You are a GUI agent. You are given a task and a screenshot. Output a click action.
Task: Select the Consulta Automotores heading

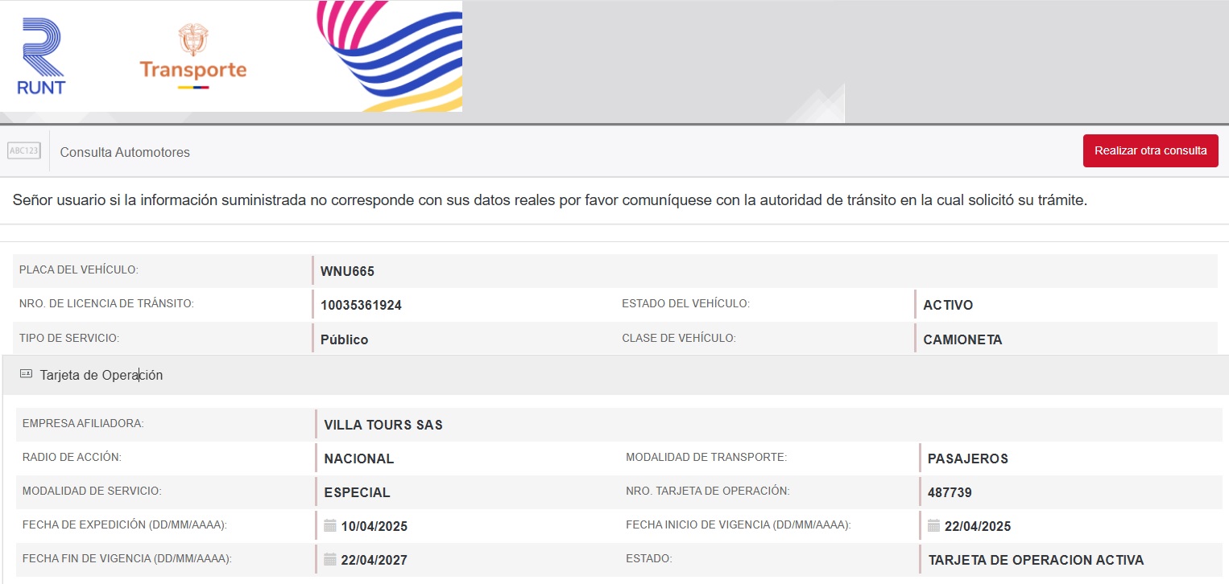(x=125, y=152)
